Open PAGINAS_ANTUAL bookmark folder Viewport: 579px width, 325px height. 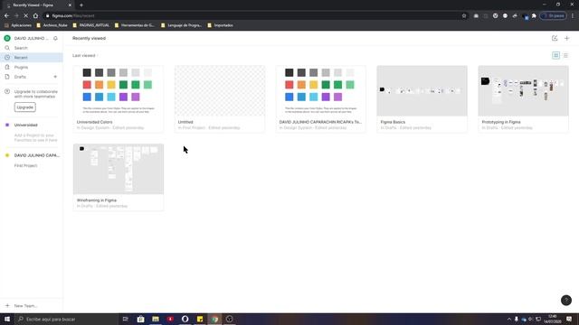(x=90, y=25)
